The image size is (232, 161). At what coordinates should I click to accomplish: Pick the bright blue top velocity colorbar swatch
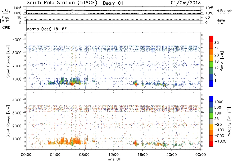click(x=211, y=99)
